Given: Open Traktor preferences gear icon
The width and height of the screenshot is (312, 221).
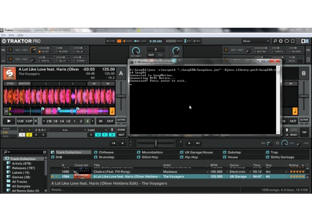Looking at the screenshot, I should 281,41.
